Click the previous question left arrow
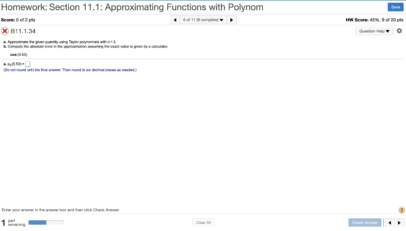The width and height of the screenshot is (406, 231). click(x=175, y=19)
